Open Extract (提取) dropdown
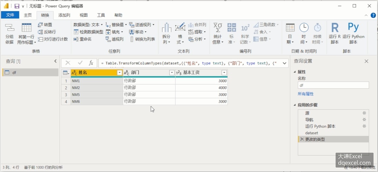Screen dimensions: 378x172 197,32
